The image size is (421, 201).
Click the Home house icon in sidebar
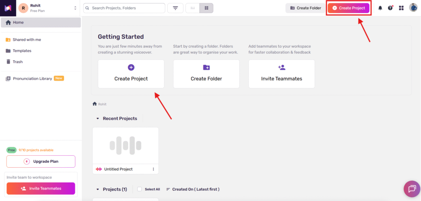pyautogui.click(x=8, y=23)
